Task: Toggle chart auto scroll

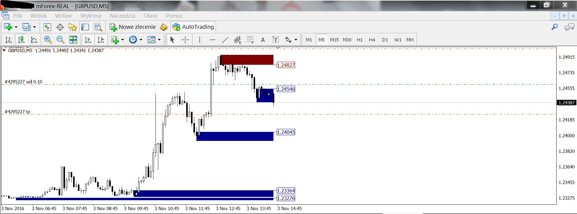Action: coord(88,40)
